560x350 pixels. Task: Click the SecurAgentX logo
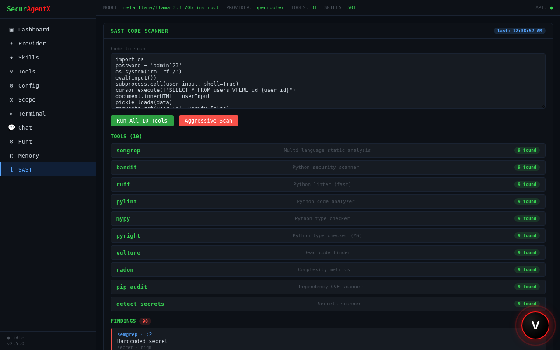(29, 9)
